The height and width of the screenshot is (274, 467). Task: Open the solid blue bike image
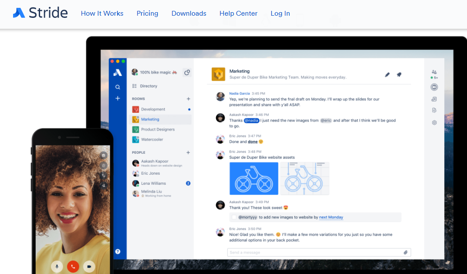[254, 179]
